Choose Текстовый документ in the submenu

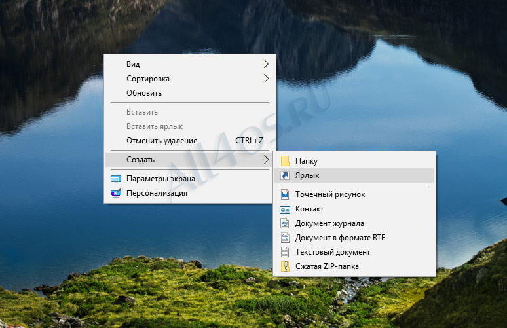click(x=354, y=252)
